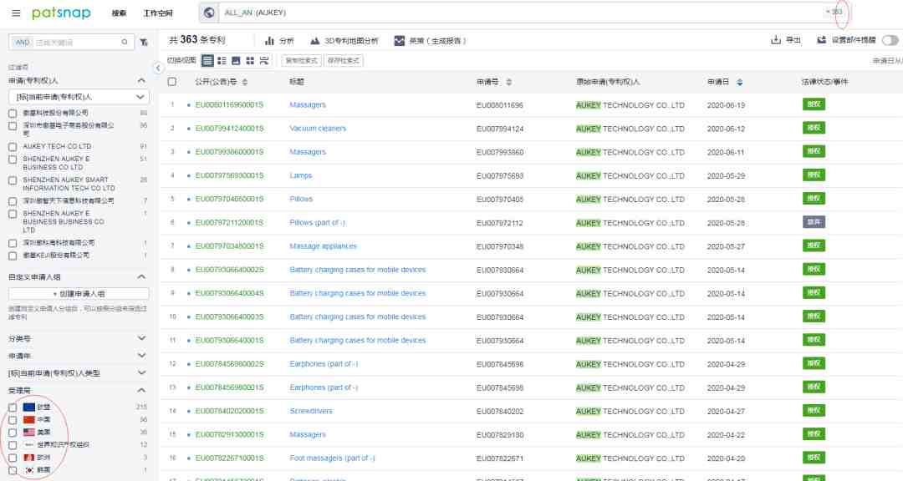Click the United States flag icon
The width and height of the screenshot is (903, 481).
pyautogui.click(x=29, y=432)
